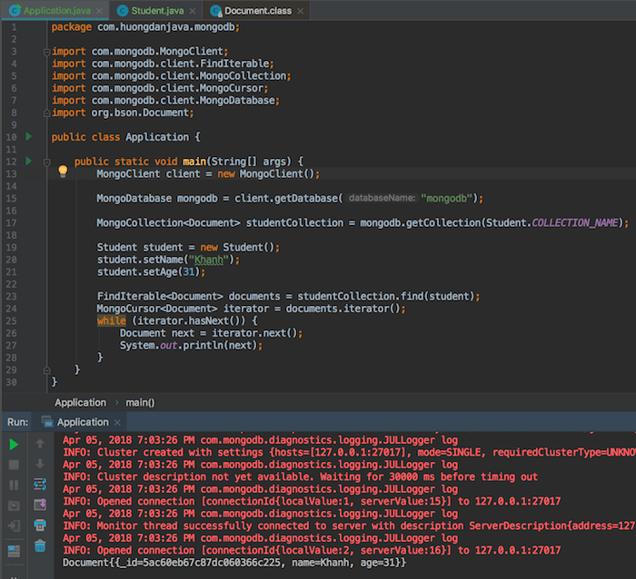Click the main() breadcrumb

pos(140,402)
